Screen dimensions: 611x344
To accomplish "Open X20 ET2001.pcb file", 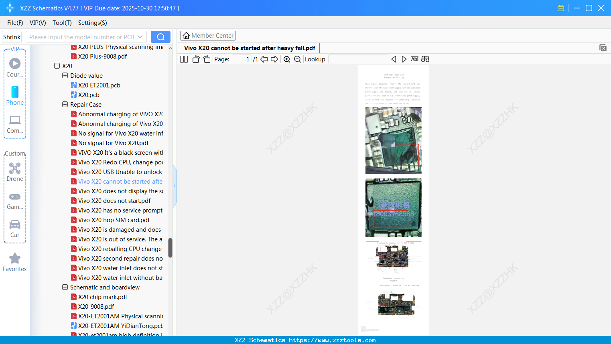I will (99, 85).
